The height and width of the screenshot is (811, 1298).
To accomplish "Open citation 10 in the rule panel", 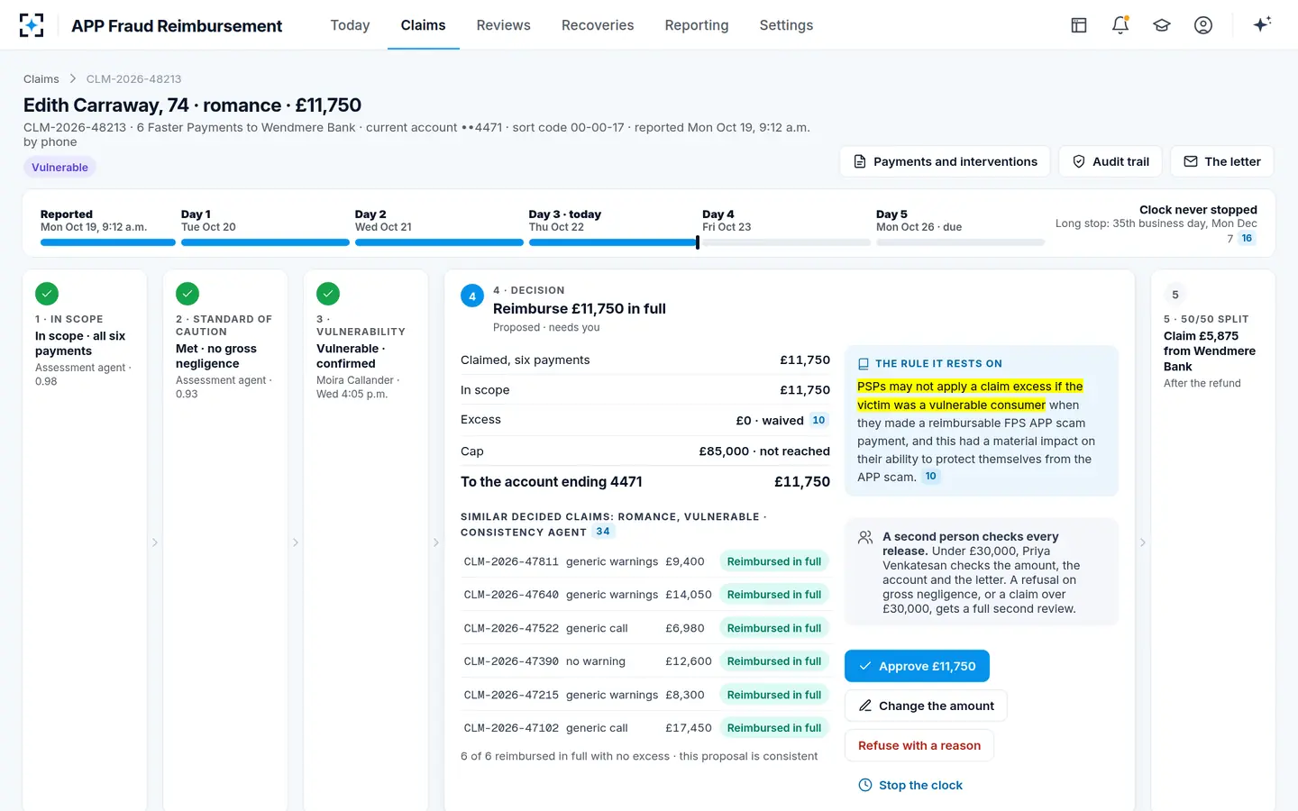I will tap(931, 477).
